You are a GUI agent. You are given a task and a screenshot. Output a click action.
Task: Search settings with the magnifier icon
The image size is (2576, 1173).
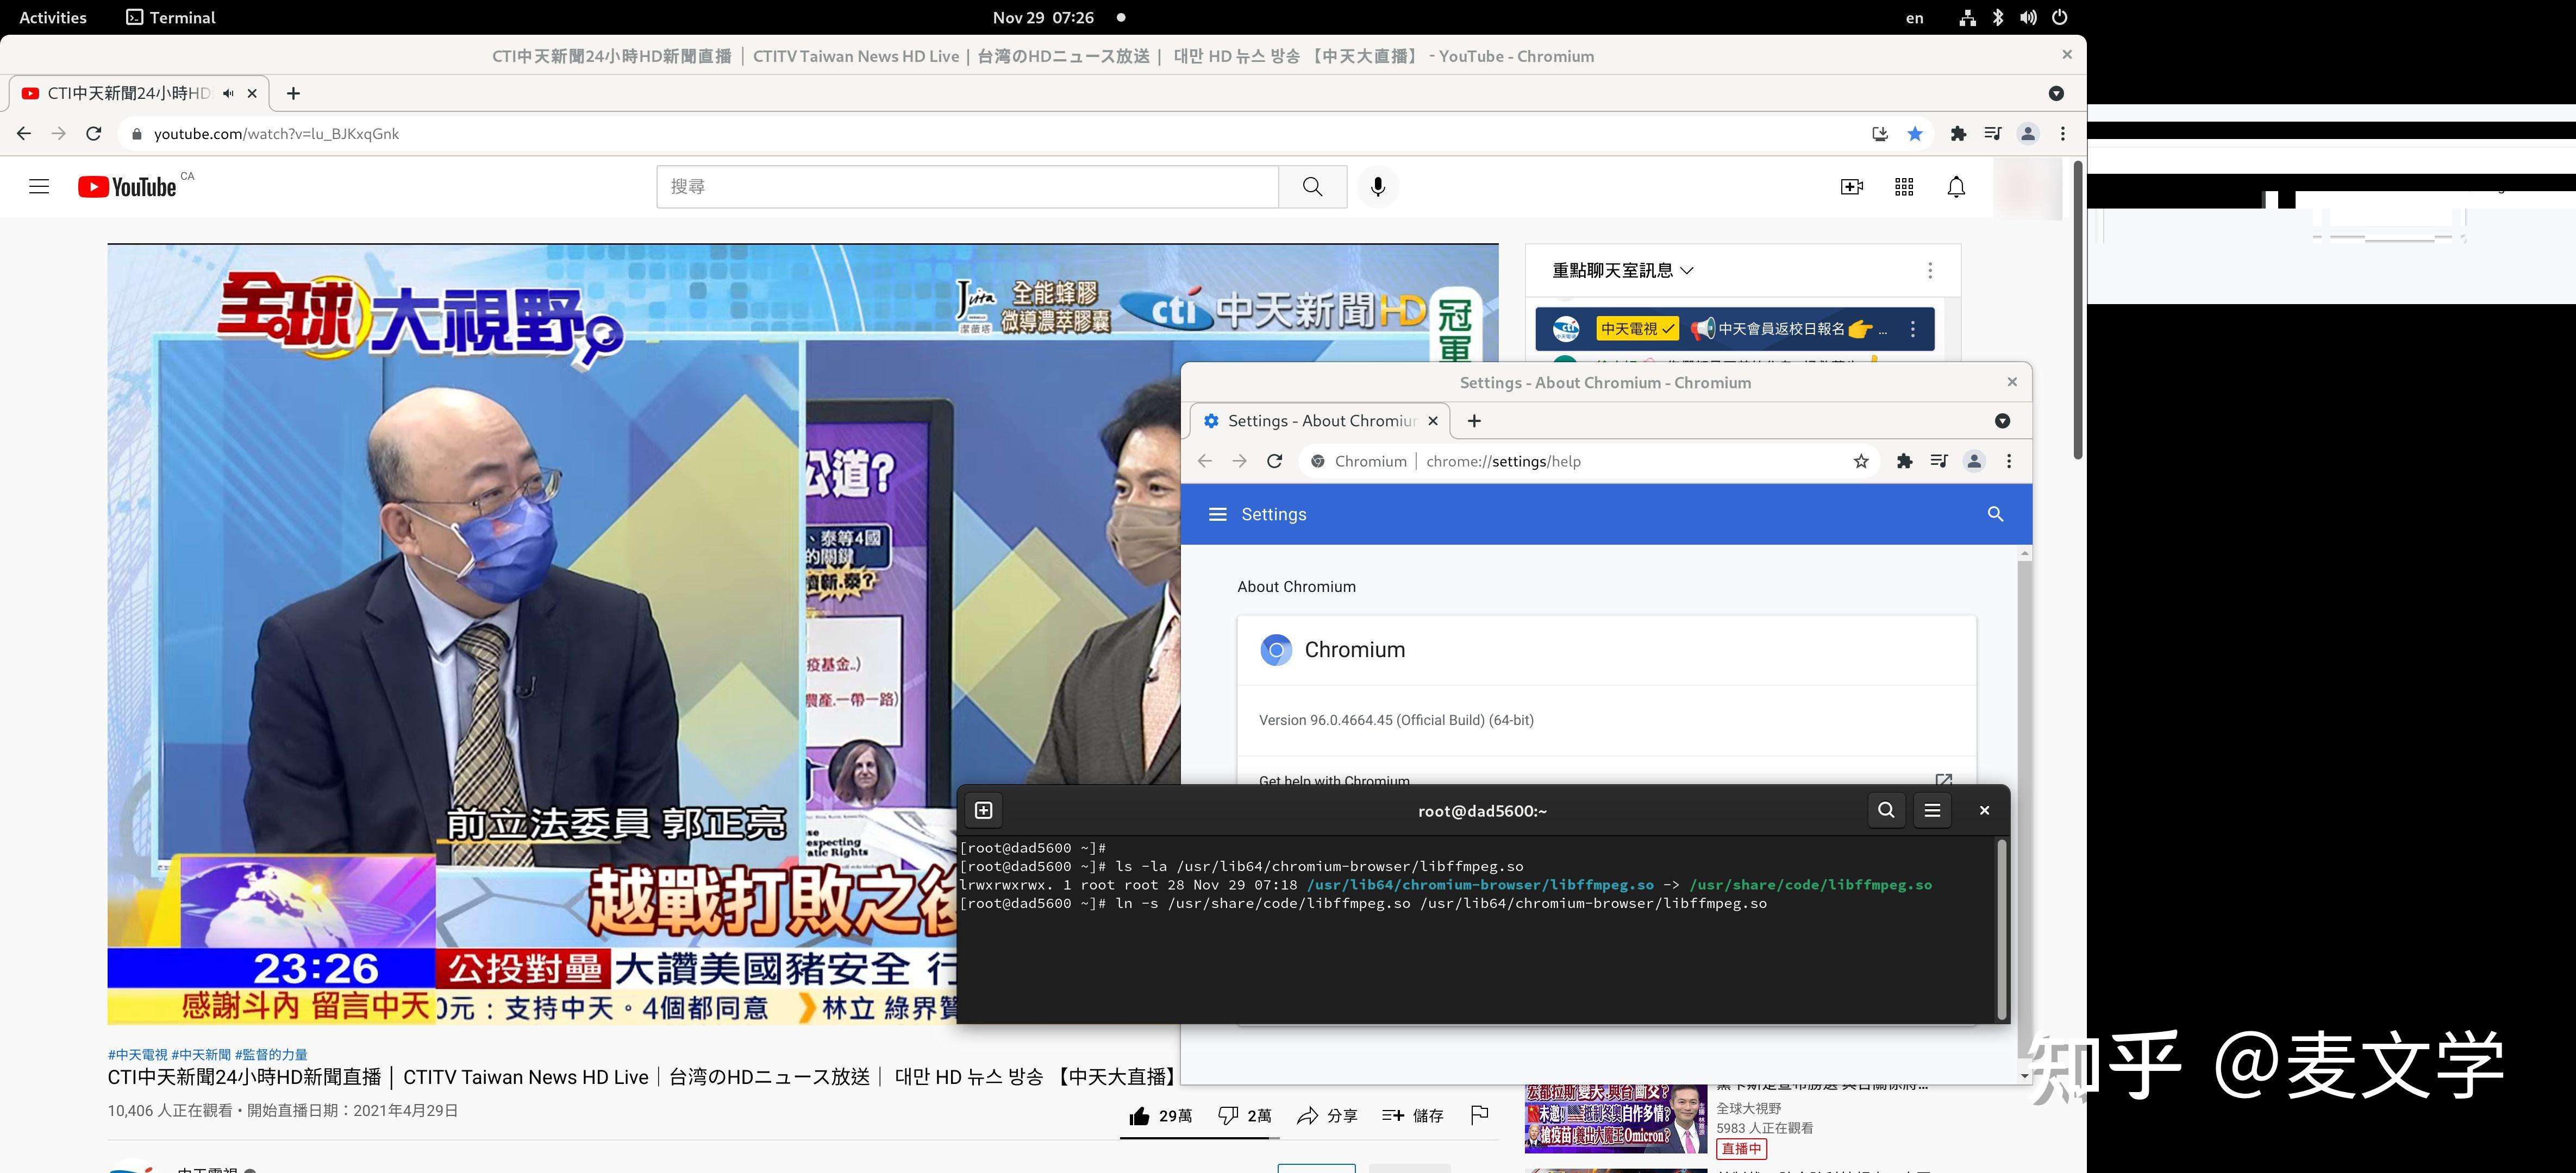(x=1995, y=514)
